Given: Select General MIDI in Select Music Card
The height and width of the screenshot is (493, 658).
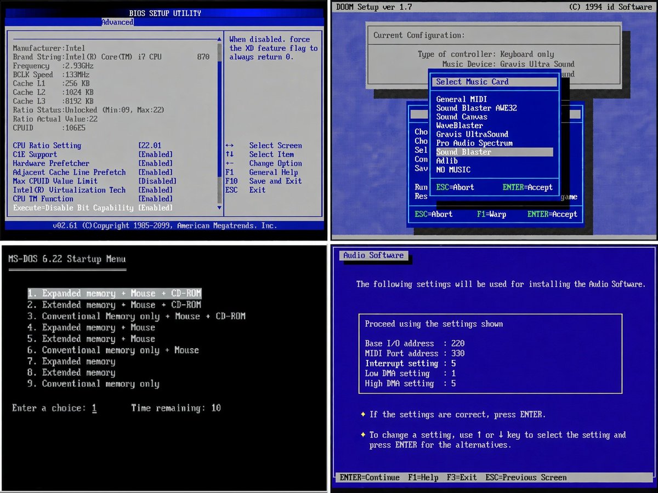Looking at the screenshot, I should click(x=462, y=99).
